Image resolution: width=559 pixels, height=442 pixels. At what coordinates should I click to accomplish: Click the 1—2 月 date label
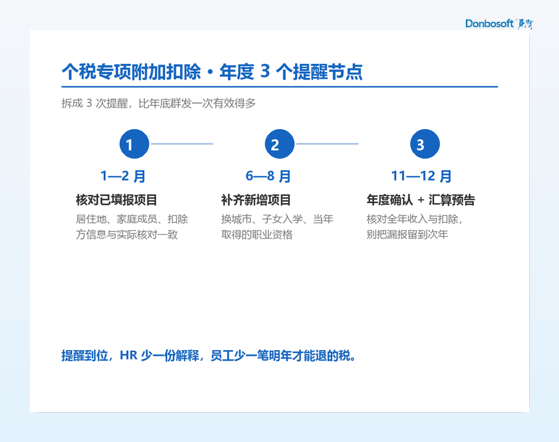(123, 176)
